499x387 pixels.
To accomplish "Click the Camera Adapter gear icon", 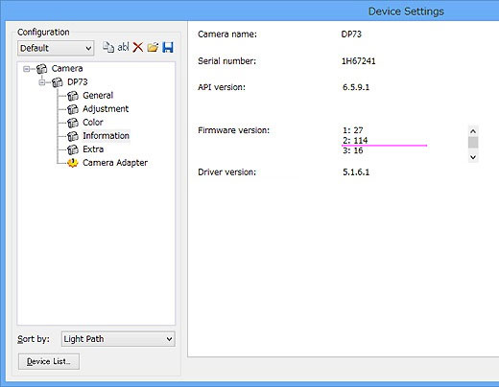I will click(73, 163).
